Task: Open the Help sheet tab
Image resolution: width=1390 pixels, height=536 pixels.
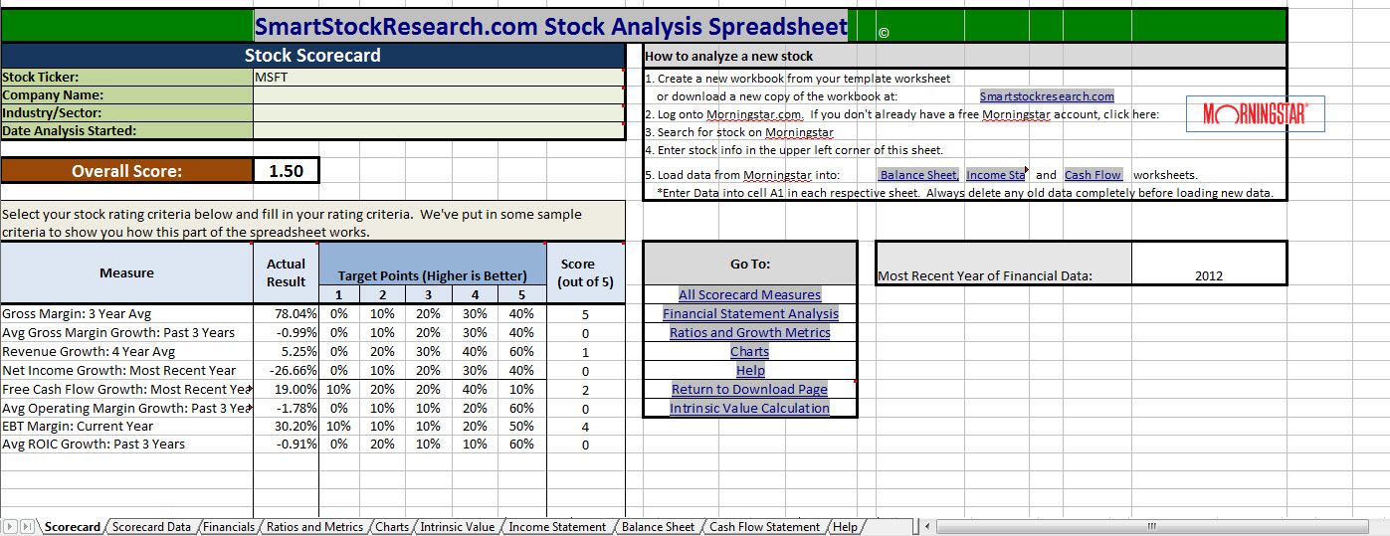Action: pyautogui.click(x=845, y=527)
